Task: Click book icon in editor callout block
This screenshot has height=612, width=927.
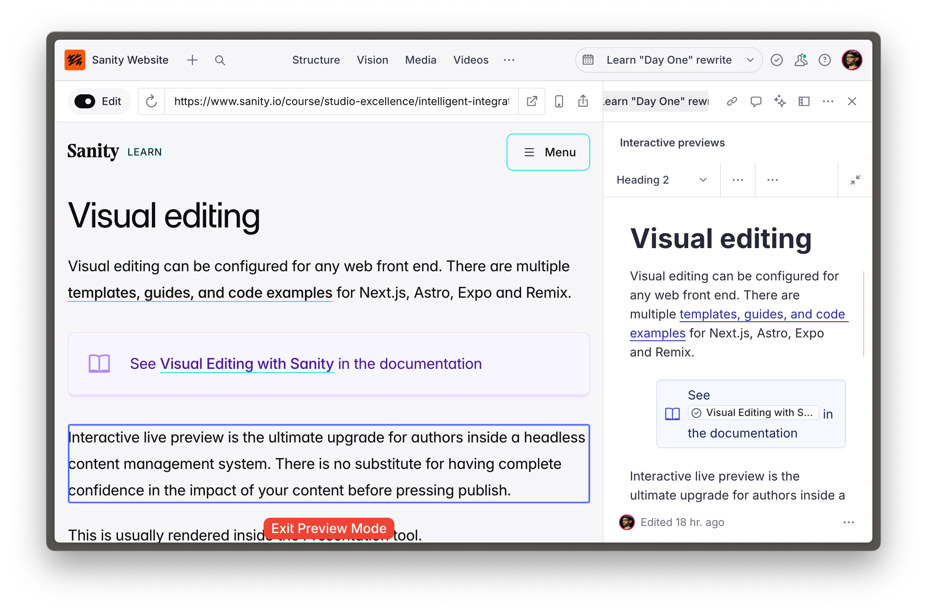Action: click(x=672, y=414)
